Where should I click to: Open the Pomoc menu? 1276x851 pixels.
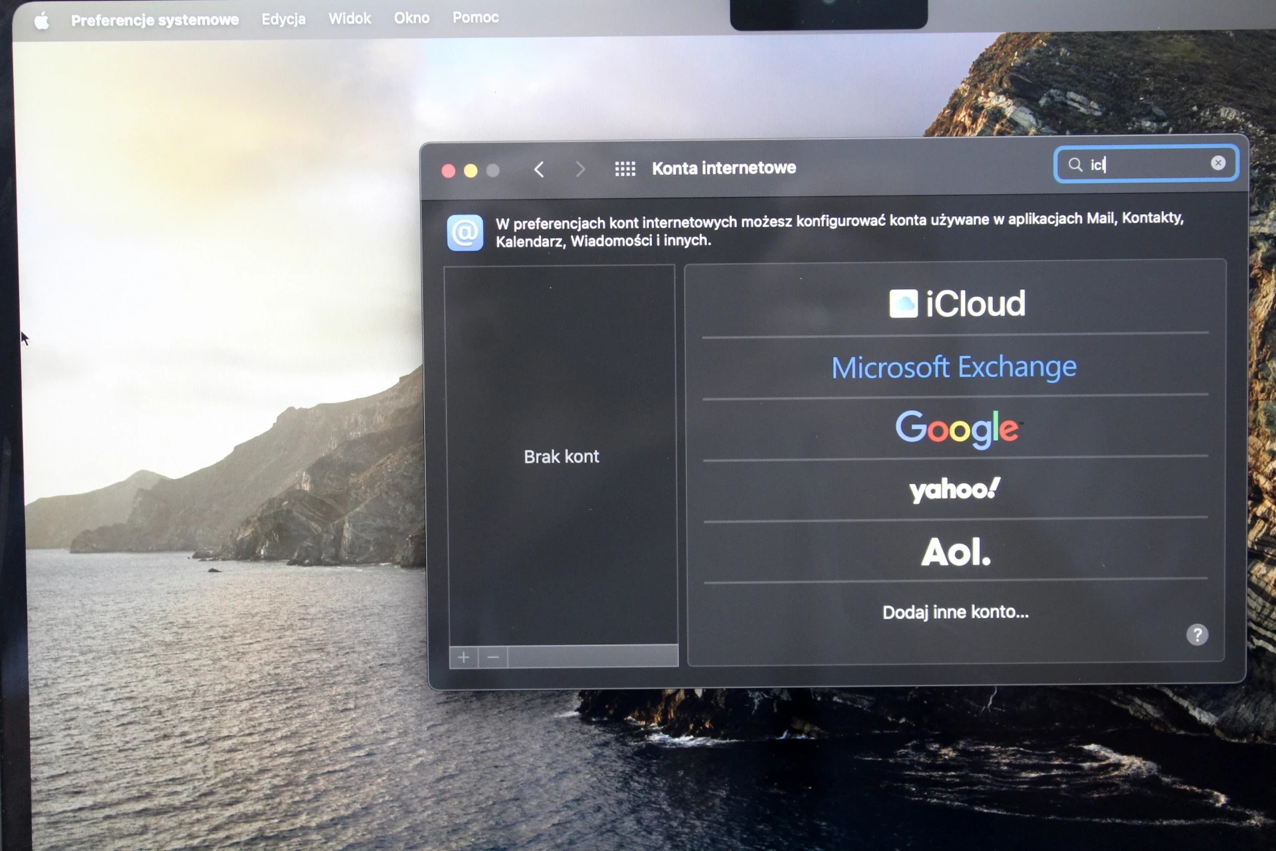pyautogui.click(x=476, y=17)
